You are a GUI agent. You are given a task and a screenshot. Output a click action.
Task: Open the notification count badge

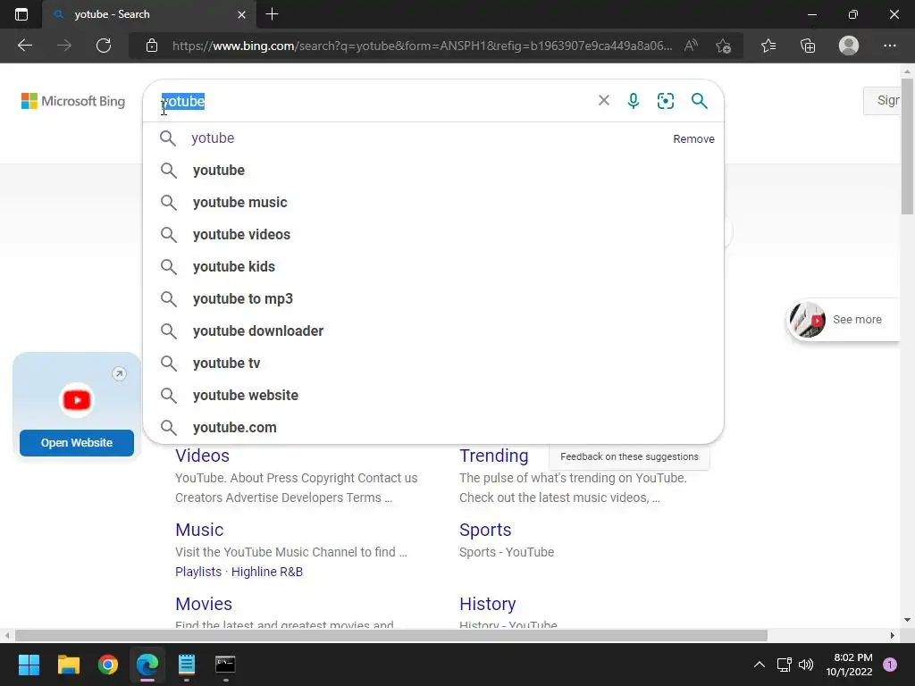tap(890, 665)
